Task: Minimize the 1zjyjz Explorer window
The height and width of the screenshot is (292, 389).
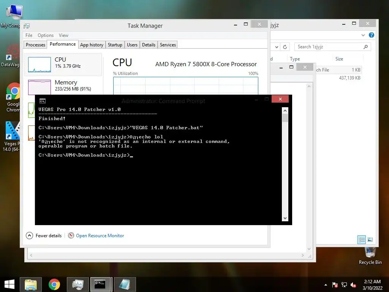Action: coord(343,24)
